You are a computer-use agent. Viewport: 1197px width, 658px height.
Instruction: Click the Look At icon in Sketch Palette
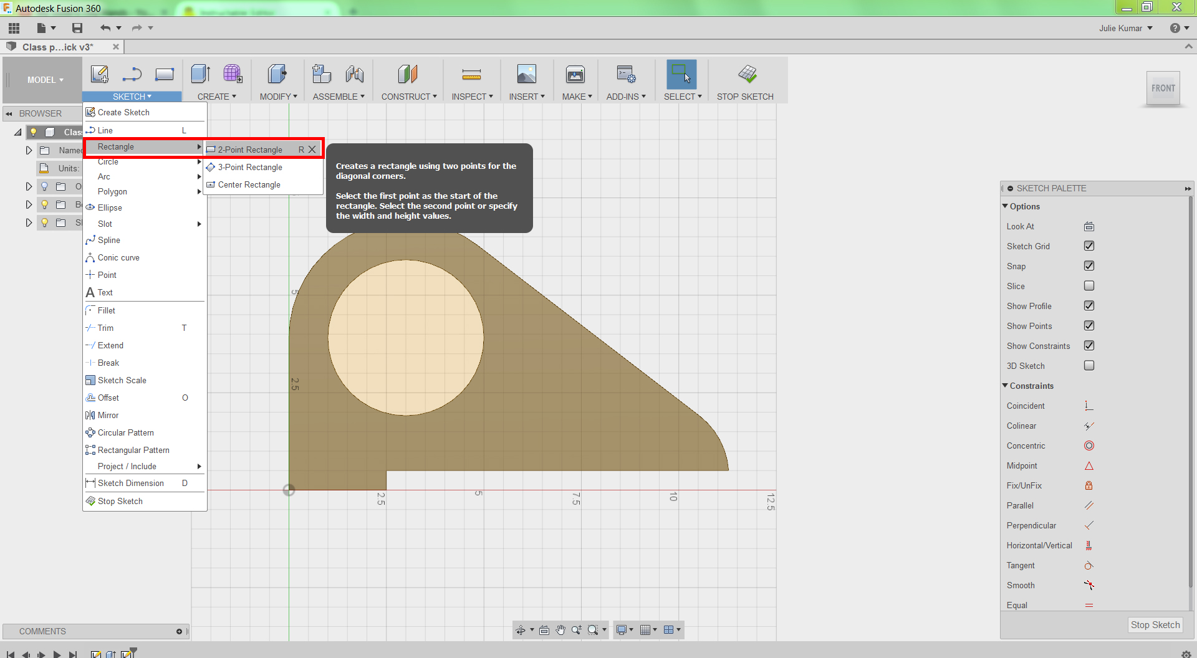[x=1089, y=226]
